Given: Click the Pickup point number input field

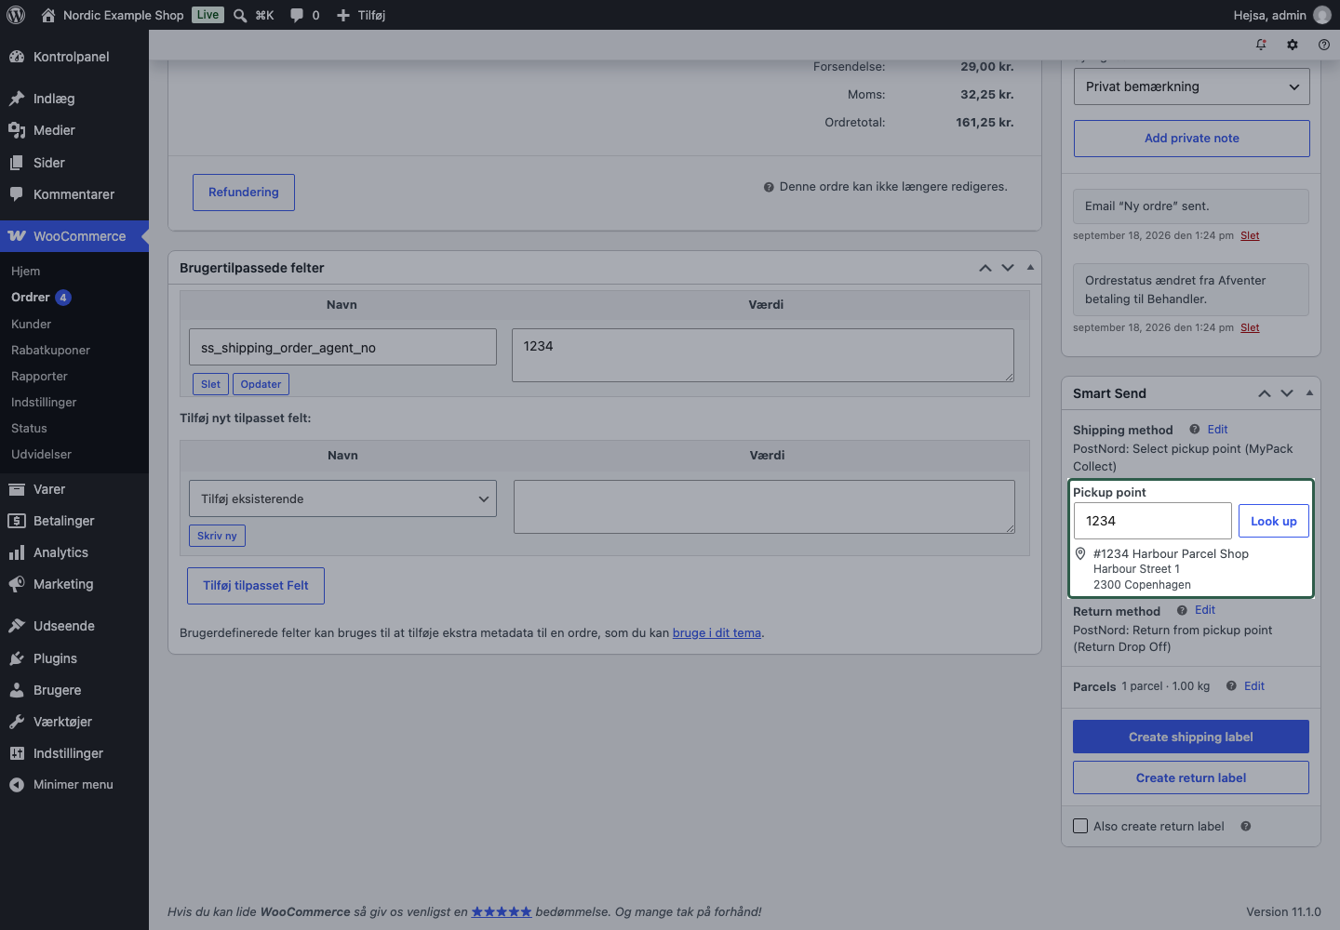Looking at the screenshot, I should (x=1153, y=521).
